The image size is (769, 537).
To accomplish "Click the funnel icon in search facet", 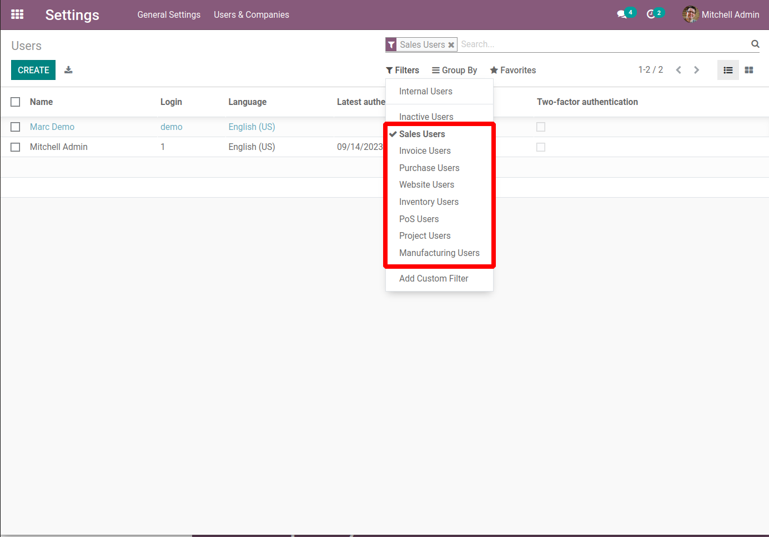I will pos(391,44).
